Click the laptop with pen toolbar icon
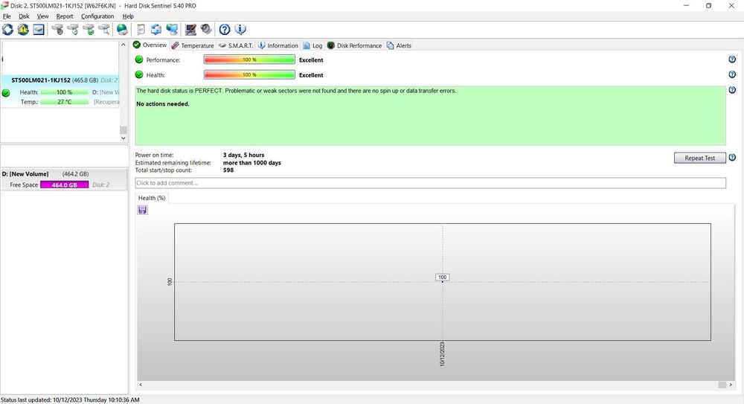The width and height of the screenshot is (744, 404). coord(190,30)
